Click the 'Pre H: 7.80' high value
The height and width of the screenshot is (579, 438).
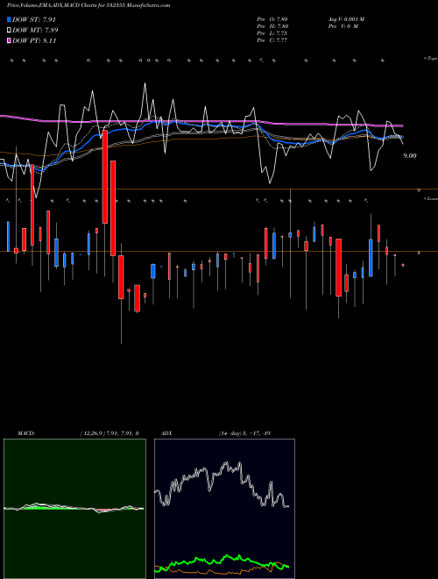click(x=272, y=26)
